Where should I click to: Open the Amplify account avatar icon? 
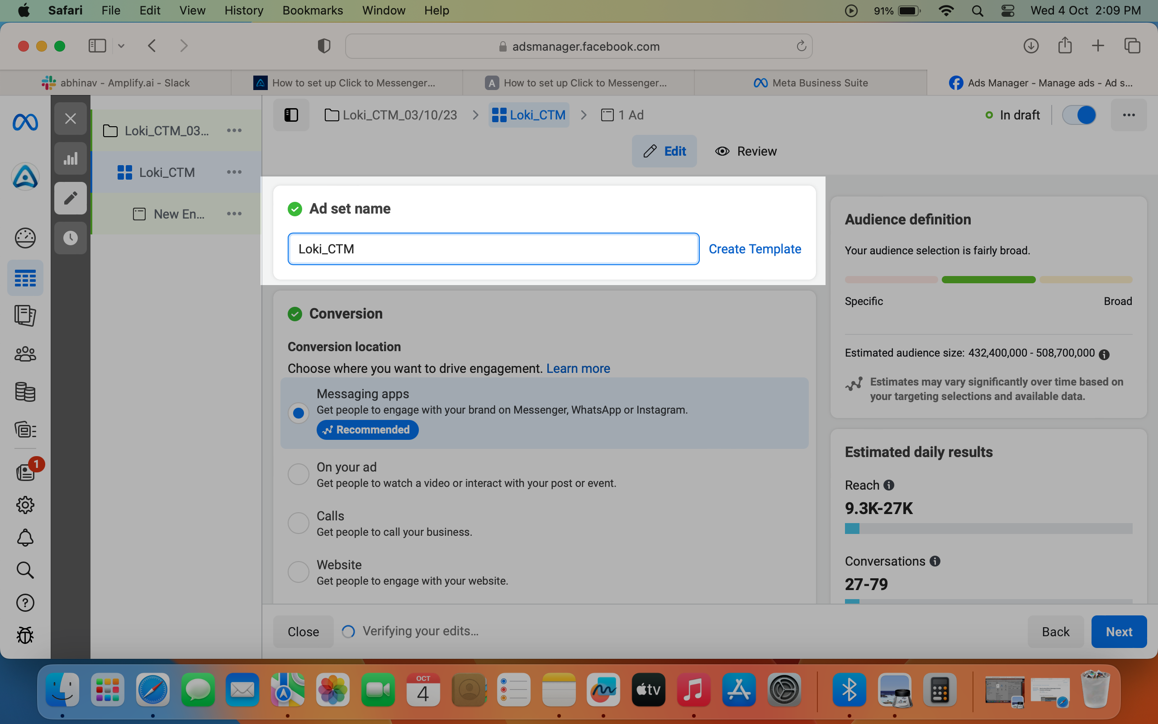(x=25, y=176)
